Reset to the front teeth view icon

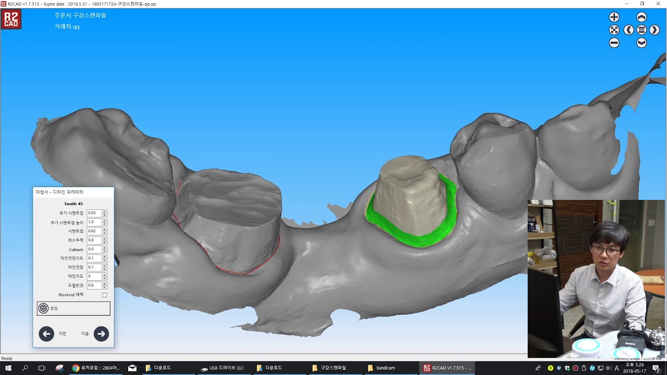click(641, 30)
